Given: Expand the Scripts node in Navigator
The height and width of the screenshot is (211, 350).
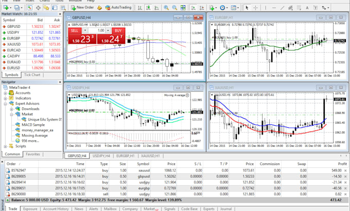Looking at the screenshot, I should (5, 146).
